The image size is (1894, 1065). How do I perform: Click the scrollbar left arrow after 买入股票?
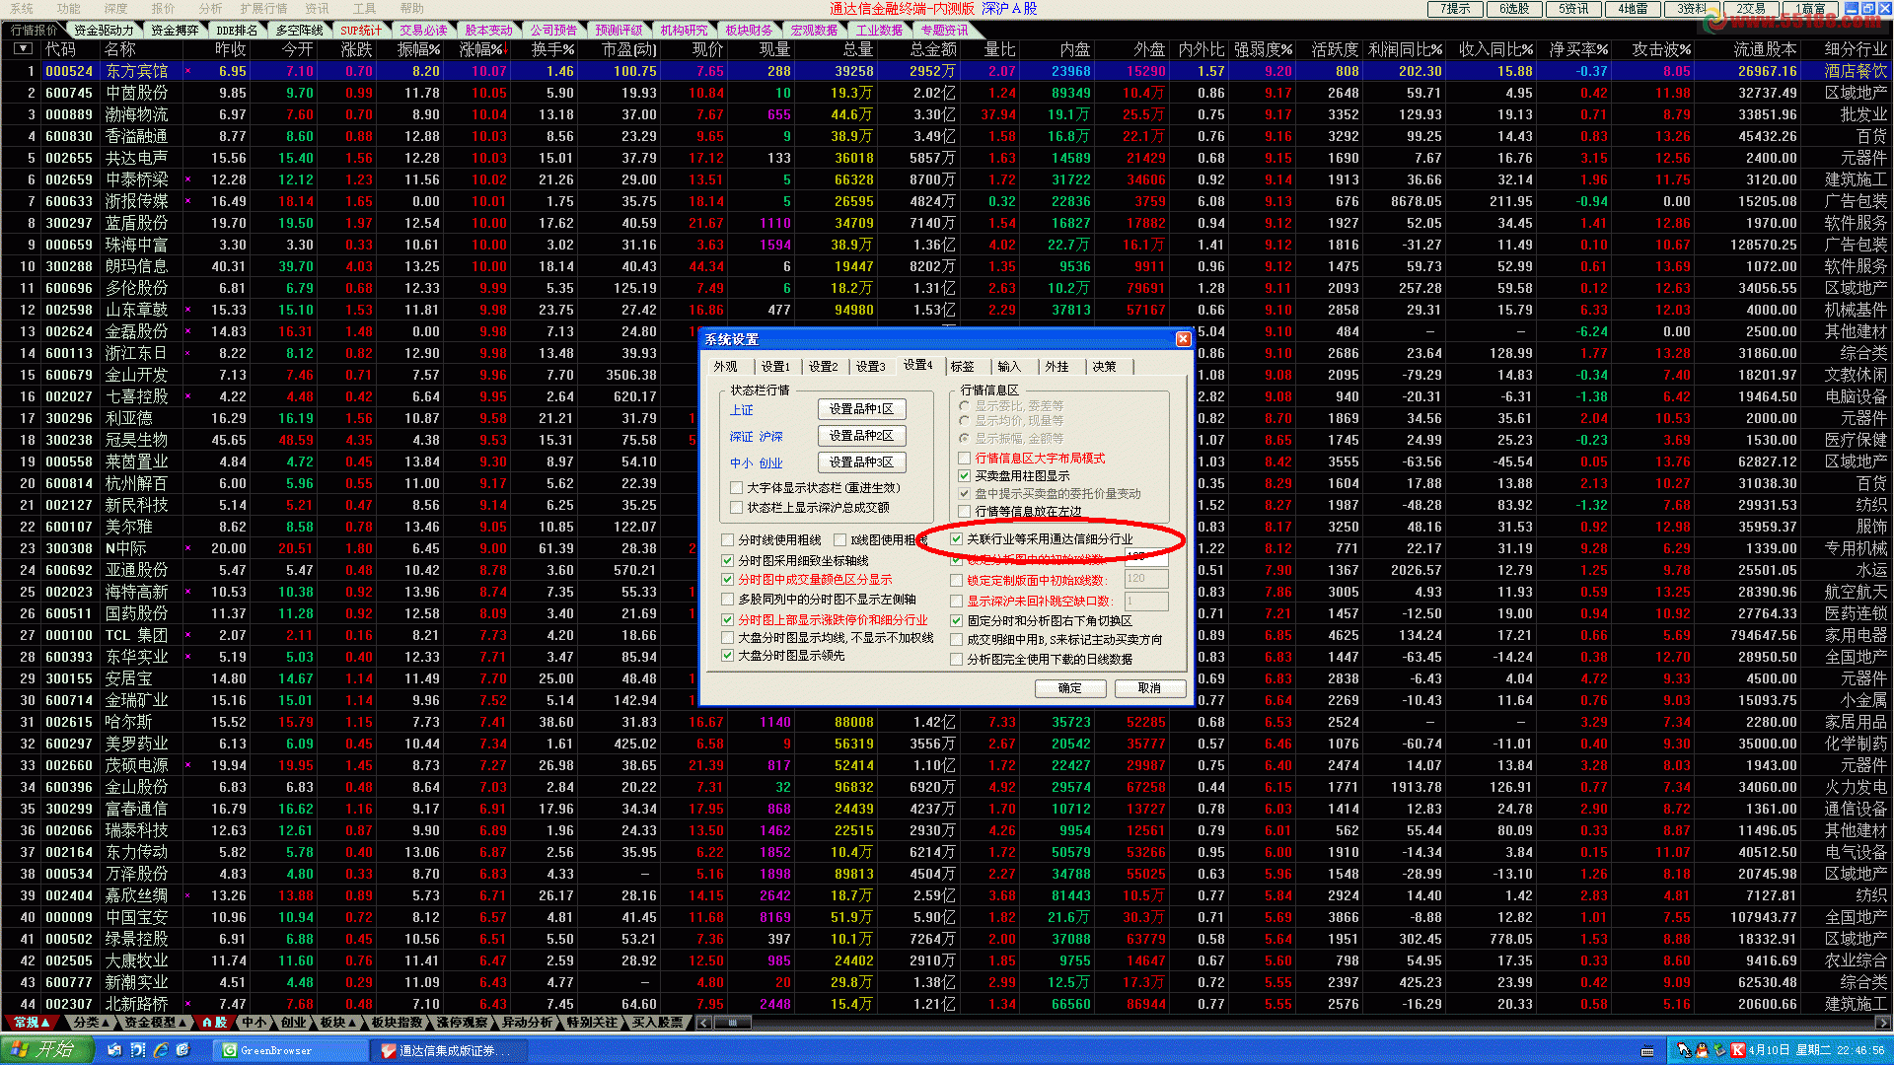point(702,1023)
